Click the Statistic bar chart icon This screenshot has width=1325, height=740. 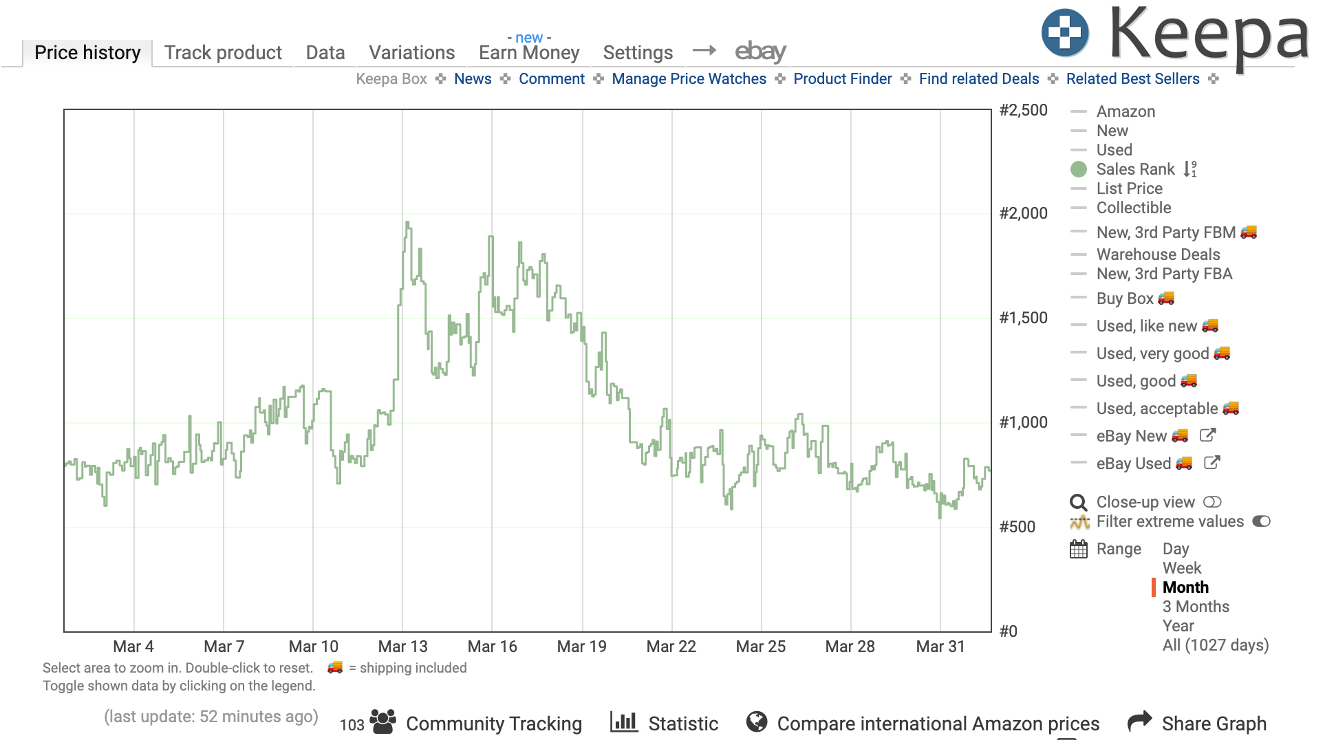(624, 721)
